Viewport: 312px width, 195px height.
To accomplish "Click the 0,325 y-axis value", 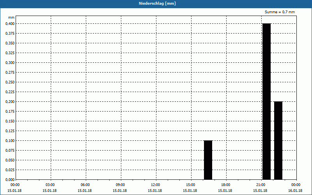I will coord(10,53).
